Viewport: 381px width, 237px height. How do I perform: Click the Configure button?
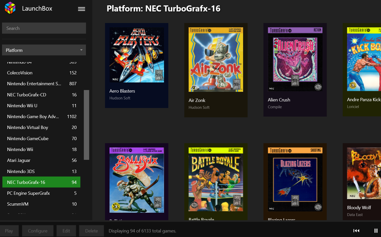38,231
